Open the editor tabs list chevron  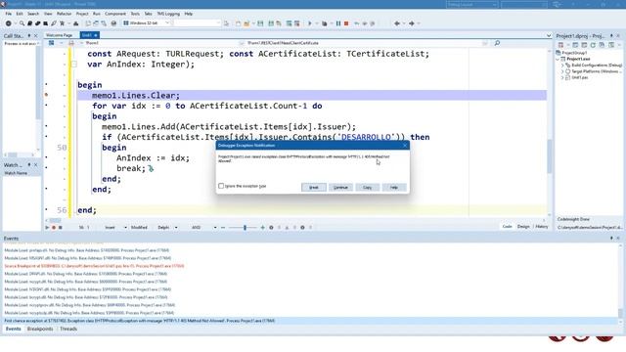point(548,35)
